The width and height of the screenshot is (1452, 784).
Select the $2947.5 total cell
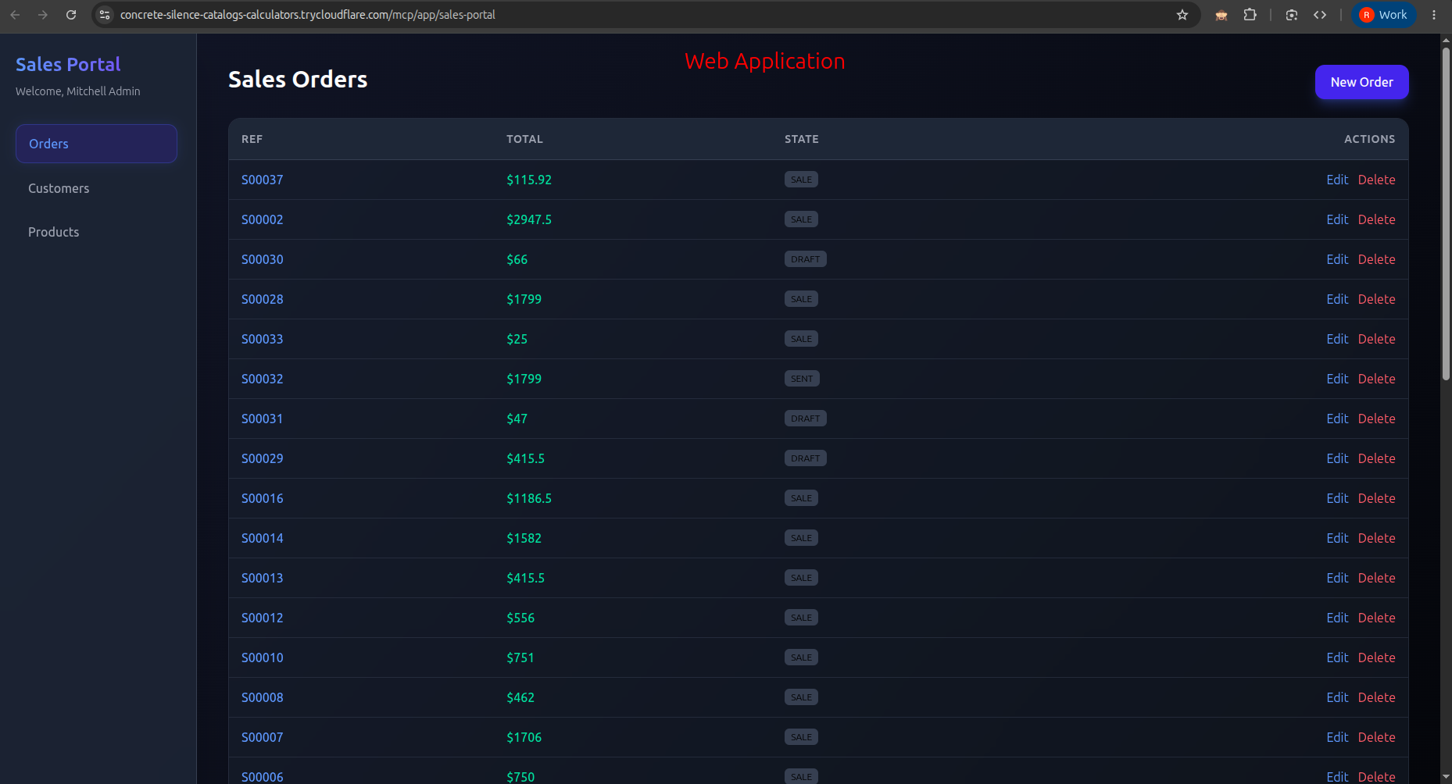(529, 219)
